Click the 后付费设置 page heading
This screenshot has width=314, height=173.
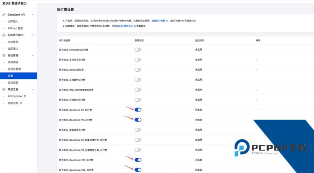coord(65,9)
